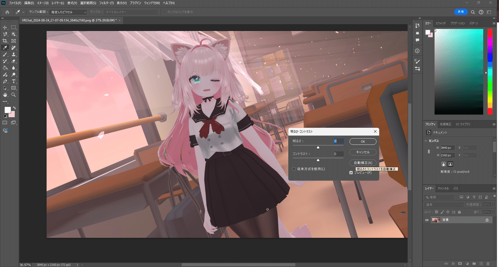Toggle the Preview checkbox in the dialog
This screenshot has width=499, height=267.
[351, 172]
